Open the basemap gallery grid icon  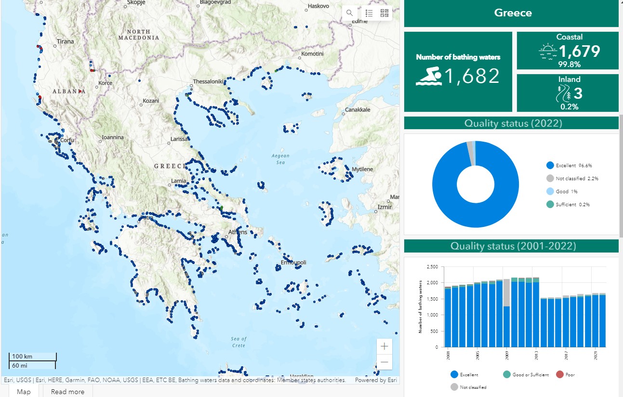tap(384, 13)
